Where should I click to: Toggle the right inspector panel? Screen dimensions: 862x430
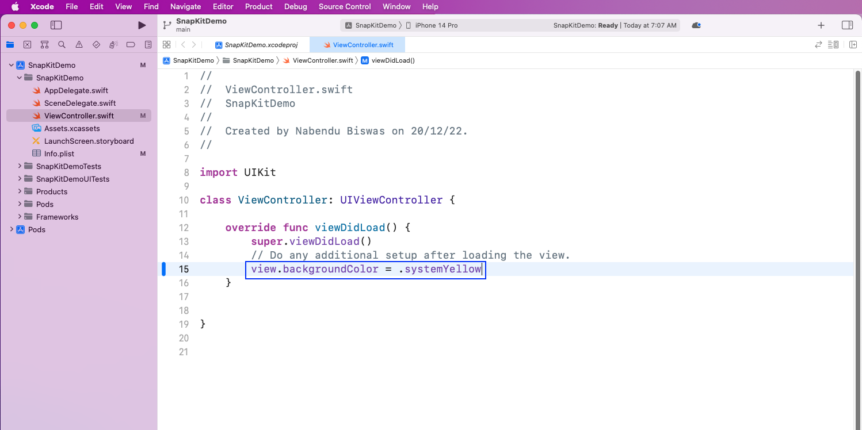[847, 25]
